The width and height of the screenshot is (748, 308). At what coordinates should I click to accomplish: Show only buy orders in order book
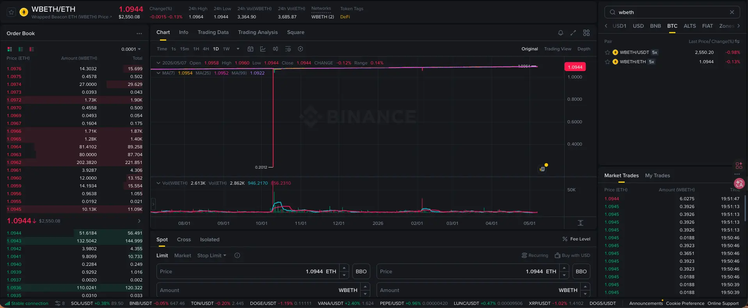click(x=21, y=49)
